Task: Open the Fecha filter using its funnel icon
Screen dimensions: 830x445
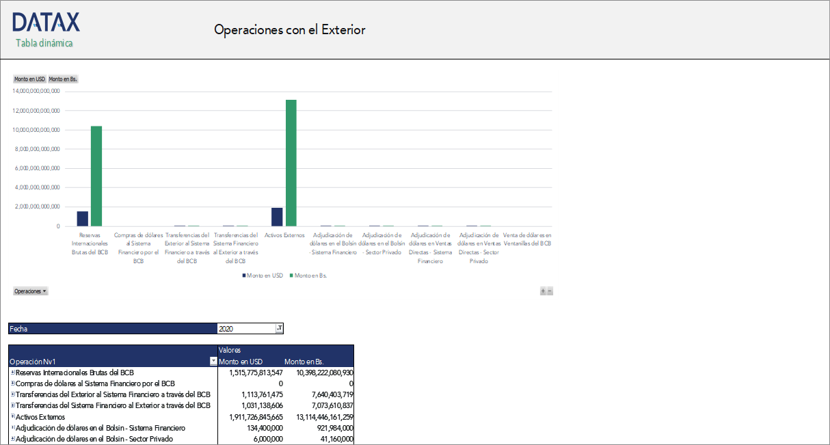Action: (280, 328)
